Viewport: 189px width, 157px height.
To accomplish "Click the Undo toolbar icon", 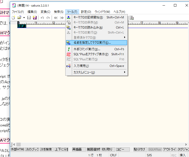I will click(x=42, y=18).
